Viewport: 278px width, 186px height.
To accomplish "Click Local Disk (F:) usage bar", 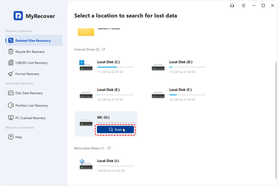I will pyautogui.click(x=187, y=95).
